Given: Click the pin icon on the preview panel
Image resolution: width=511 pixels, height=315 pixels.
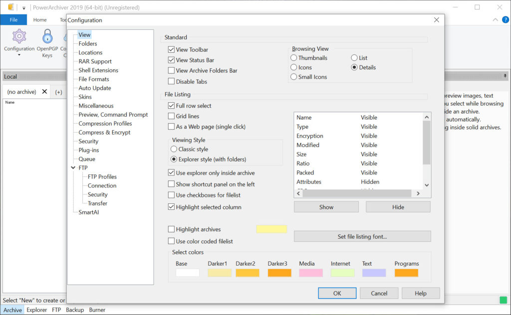Looking at the screenshot, I should coord(505,76).
